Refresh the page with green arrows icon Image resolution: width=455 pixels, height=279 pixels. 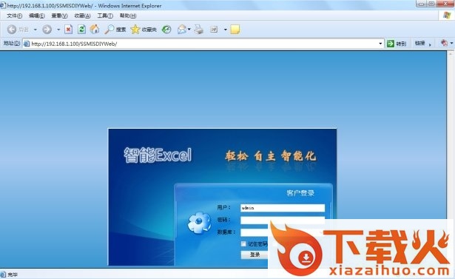81,30
